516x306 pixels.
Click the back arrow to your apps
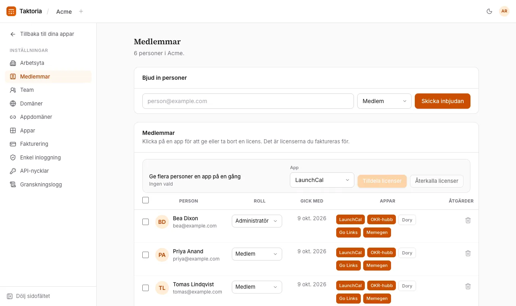(13, 34)
